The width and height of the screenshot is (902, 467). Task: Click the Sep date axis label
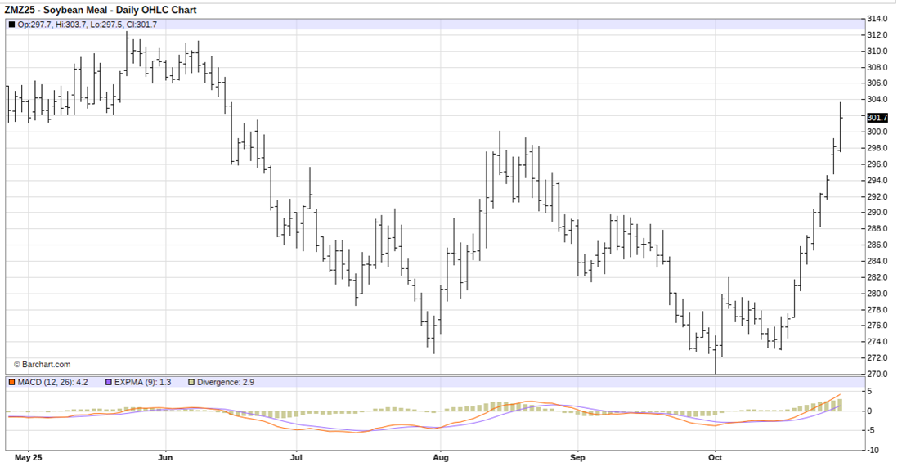coord(577,458)
